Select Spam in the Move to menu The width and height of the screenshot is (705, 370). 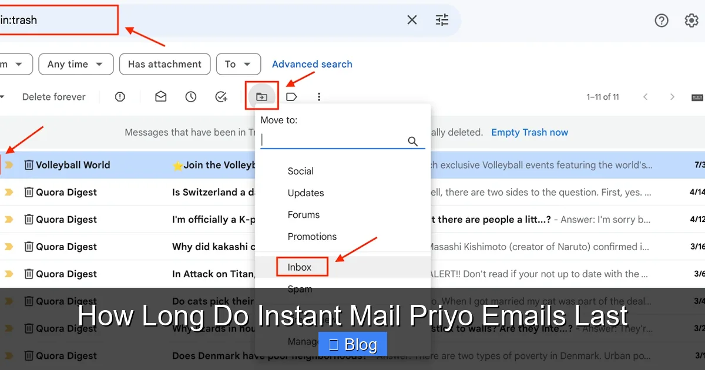click(x=300, y=289)
